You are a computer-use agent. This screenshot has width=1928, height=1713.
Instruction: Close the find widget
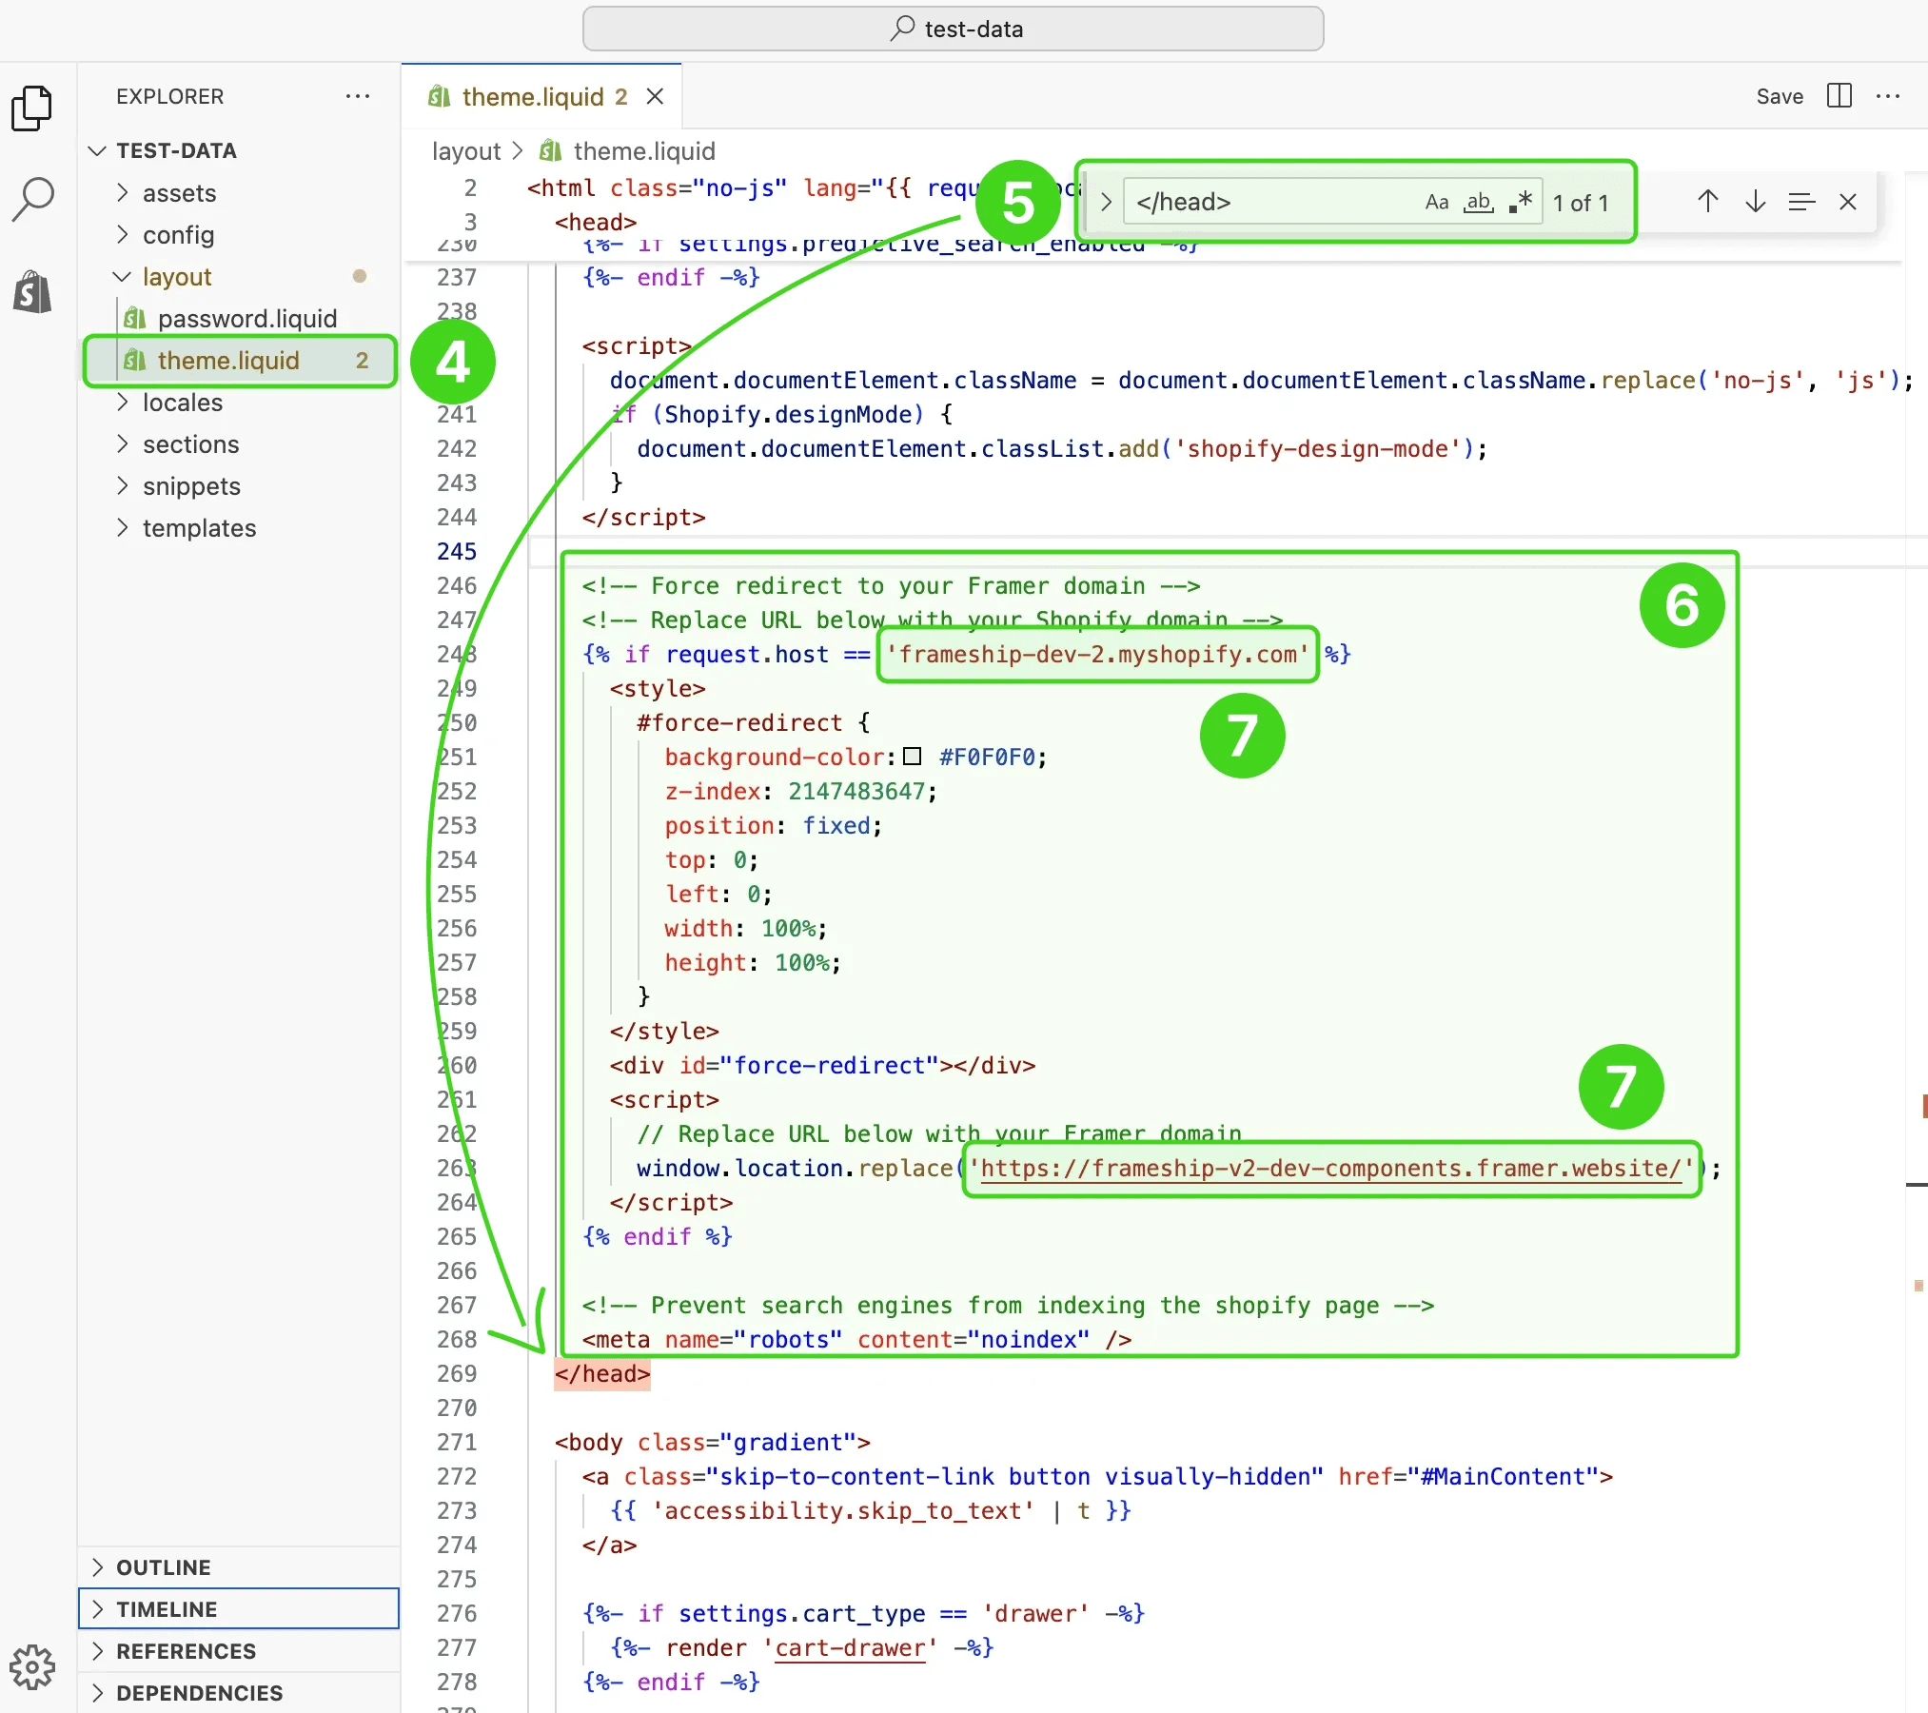(x=1847, y=202)
